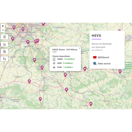Select the charging marker south of Montargis
The image size is (132, 132).
(x=40, y=99)
